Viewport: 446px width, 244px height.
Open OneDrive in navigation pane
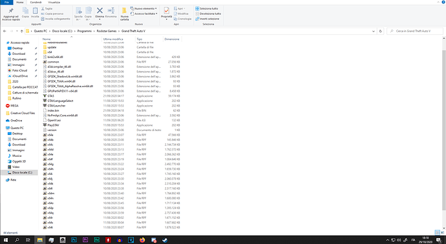14,121
